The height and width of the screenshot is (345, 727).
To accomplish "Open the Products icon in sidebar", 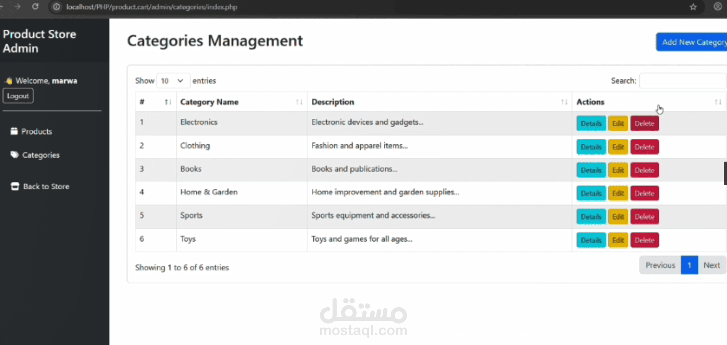I will [14, 131].
